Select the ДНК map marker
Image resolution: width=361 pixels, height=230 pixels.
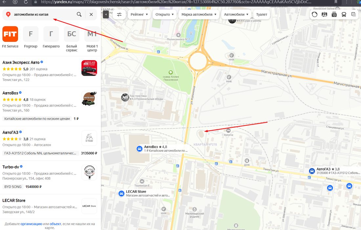pyautogui.click(x=247, y=161)
